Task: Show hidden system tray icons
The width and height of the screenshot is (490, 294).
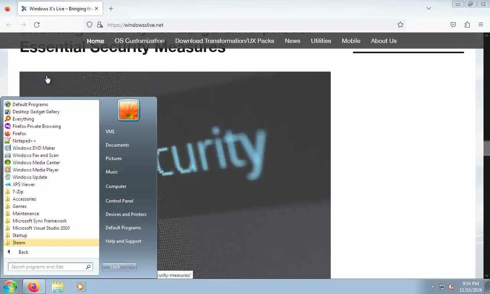Action: (433, 287)
